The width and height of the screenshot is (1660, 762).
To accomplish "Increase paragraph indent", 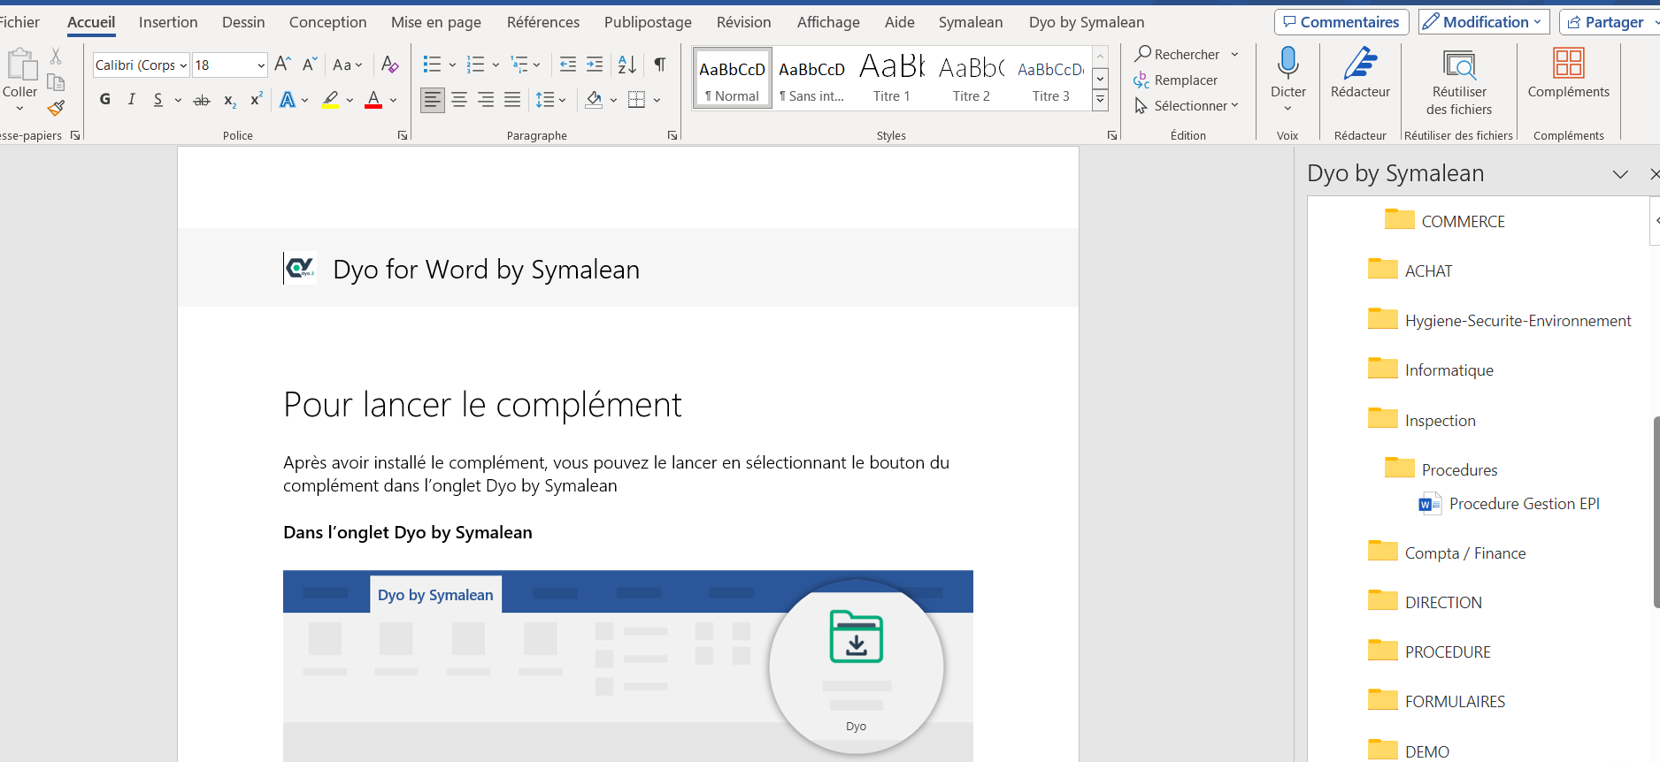I will (595, 64).
